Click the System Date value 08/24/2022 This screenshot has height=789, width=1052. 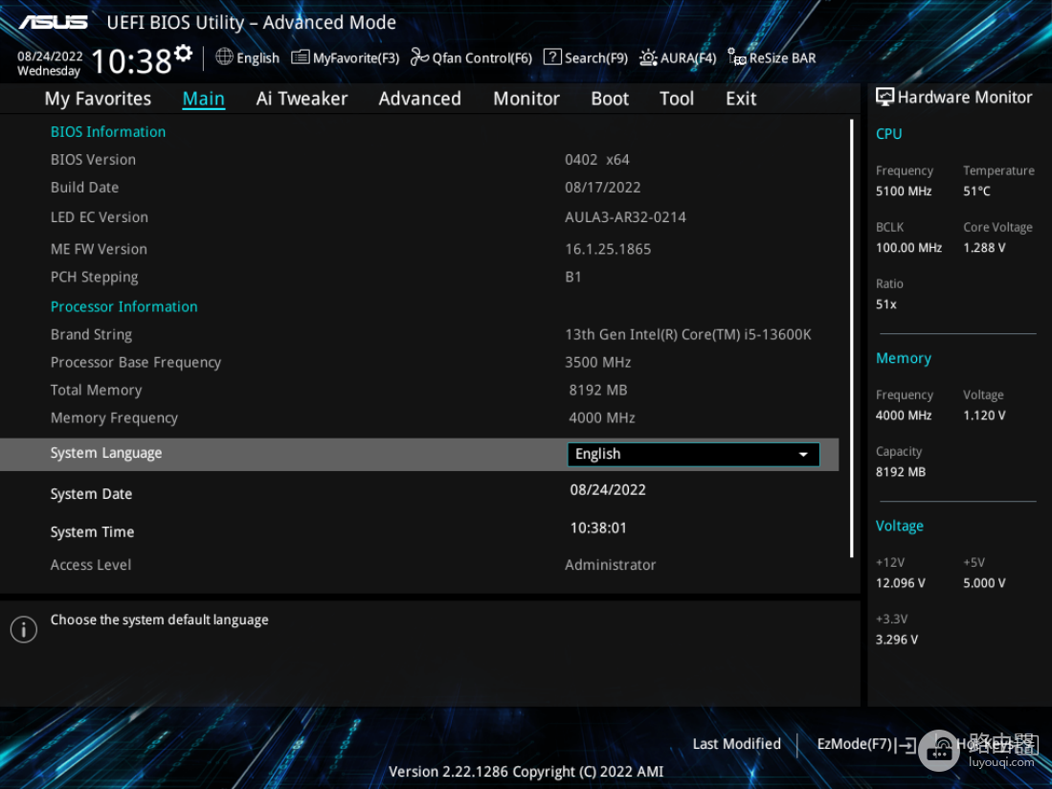pyautogui.click(x=608, y=489)
